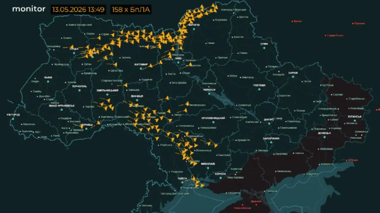Select the Черкаси city marker dot

click(209, 94)
